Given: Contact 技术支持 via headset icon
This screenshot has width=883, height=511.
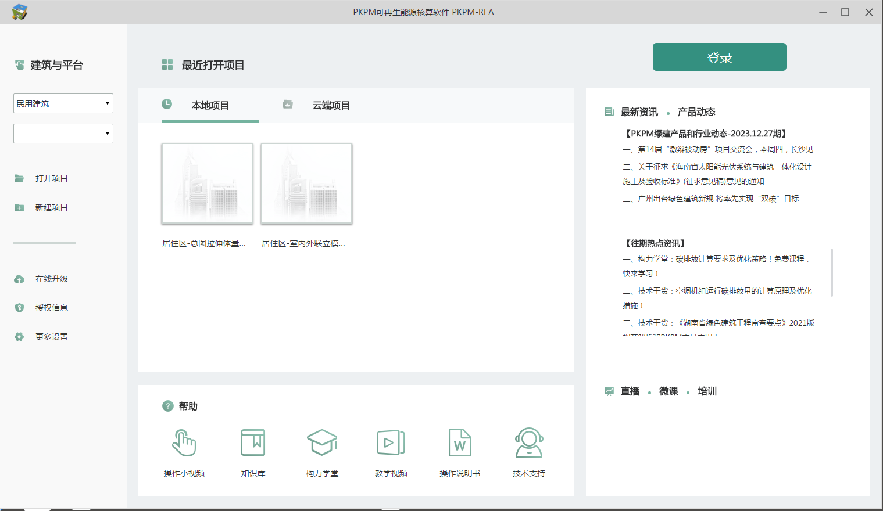Looking at the screenshot, I should click(x=528, y=442).
